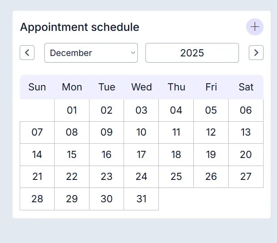Click day 30 in the calendar

tap(107, 199)
